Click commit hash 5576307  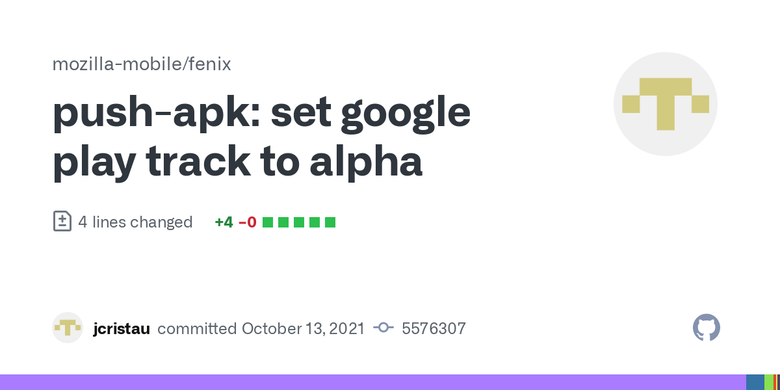pyautogui.click(x=434, y=328)
